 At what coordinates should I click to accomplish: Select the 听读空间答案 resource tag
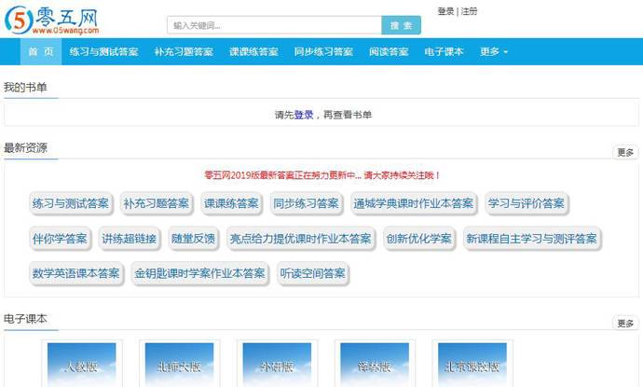[313, 274]
